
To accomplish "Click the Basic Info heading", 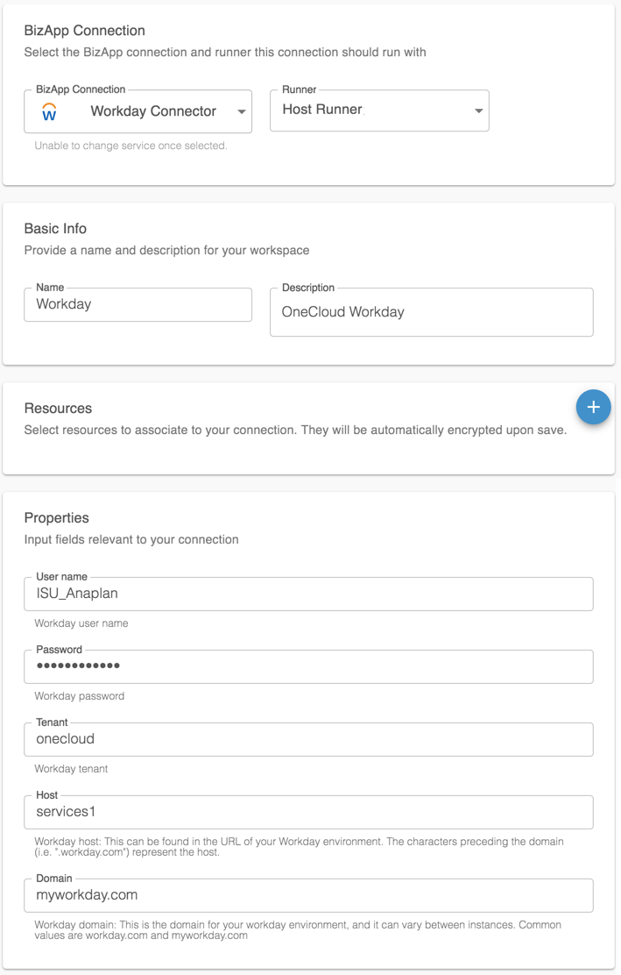I will click(55, 228).
